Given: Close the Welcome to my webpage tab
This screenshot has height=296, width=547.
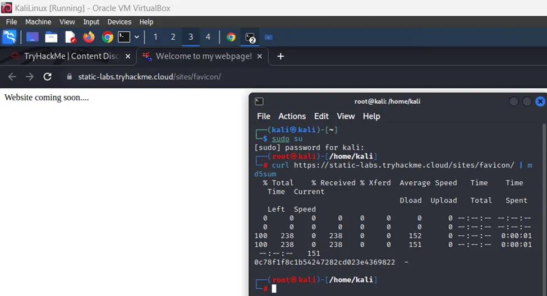Looking at the screenshot, I should pyautogui.click(x=260, y=56).
